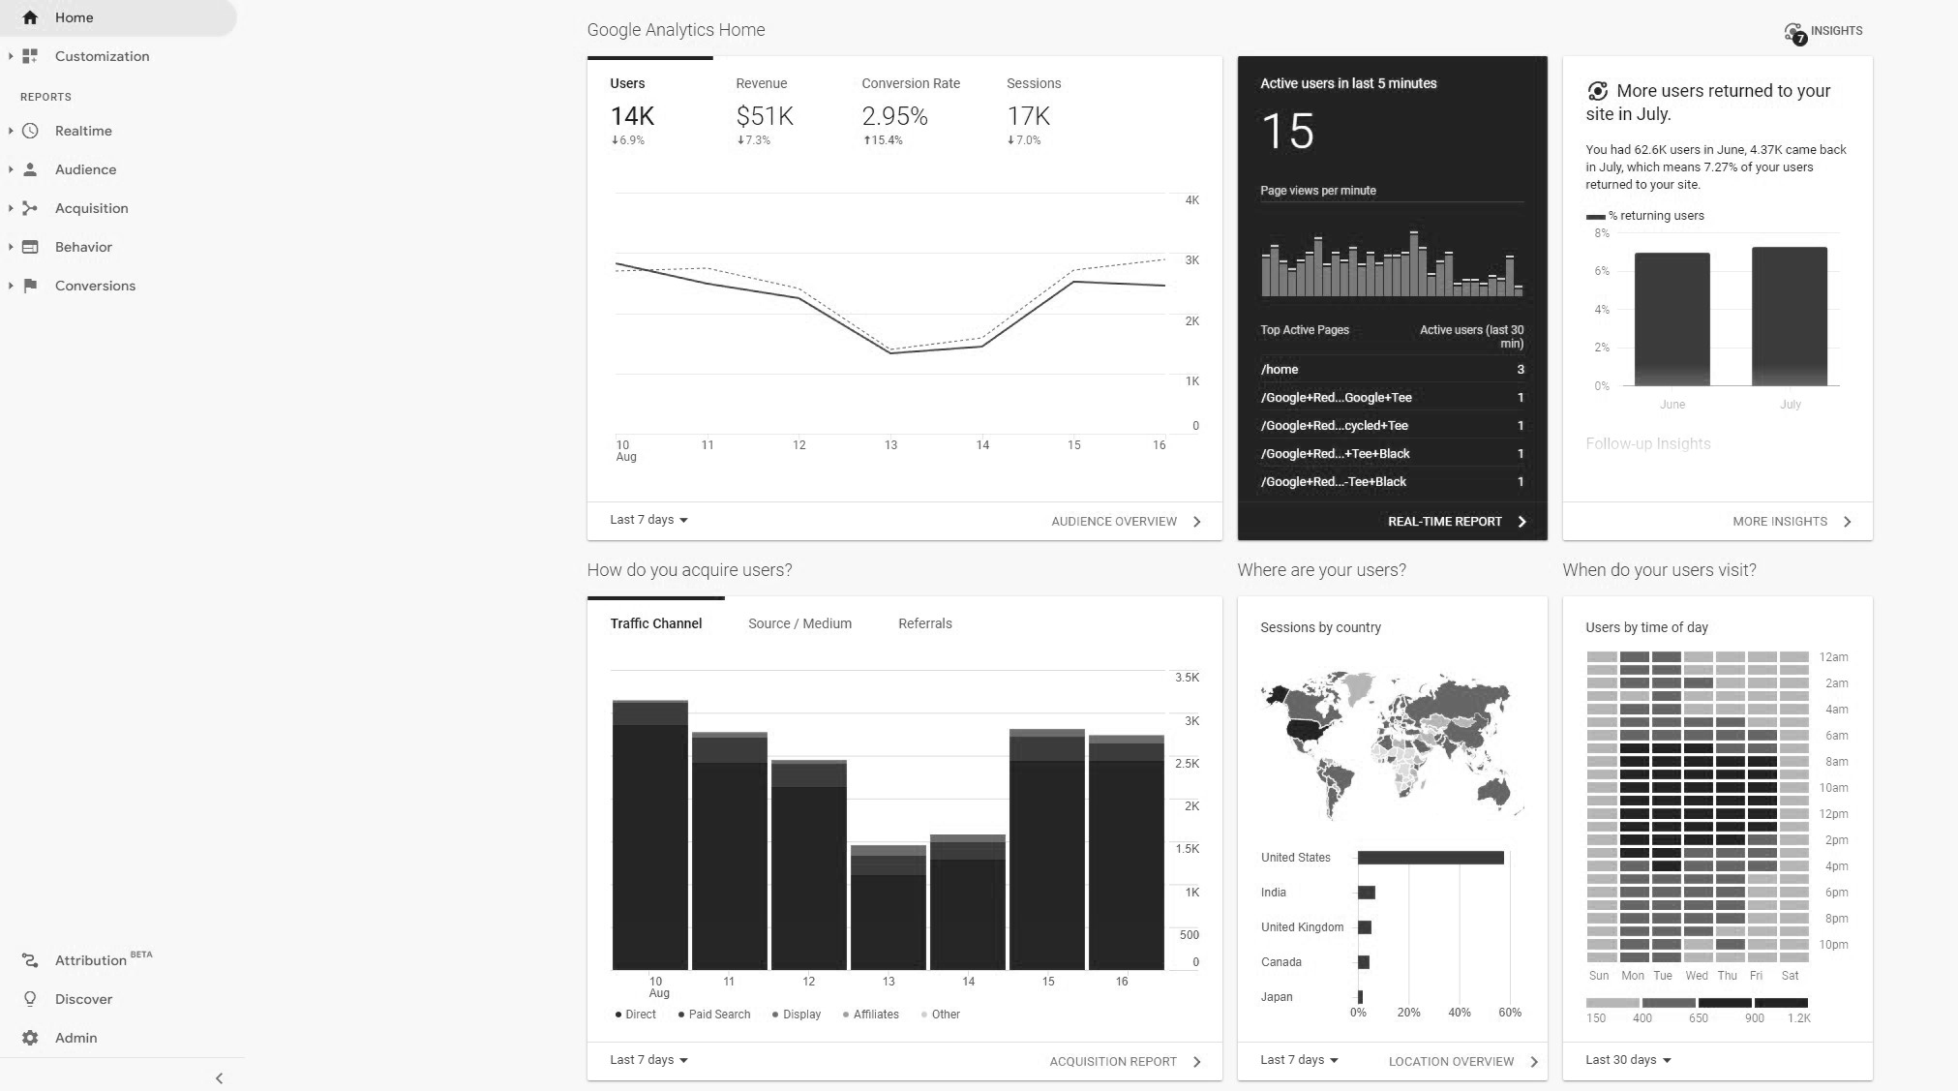Image resolution: width=1958 pixels, height=1091 pixels.
Task: Click arrow next to Acquisition Report
Action: pos(1197,1062)
